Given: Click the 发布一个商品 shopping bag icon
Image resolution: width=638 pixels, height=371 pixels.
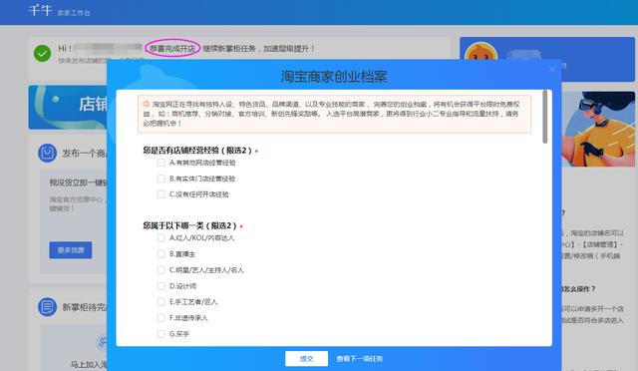Looking at the screenshot, I should [47, 154].
